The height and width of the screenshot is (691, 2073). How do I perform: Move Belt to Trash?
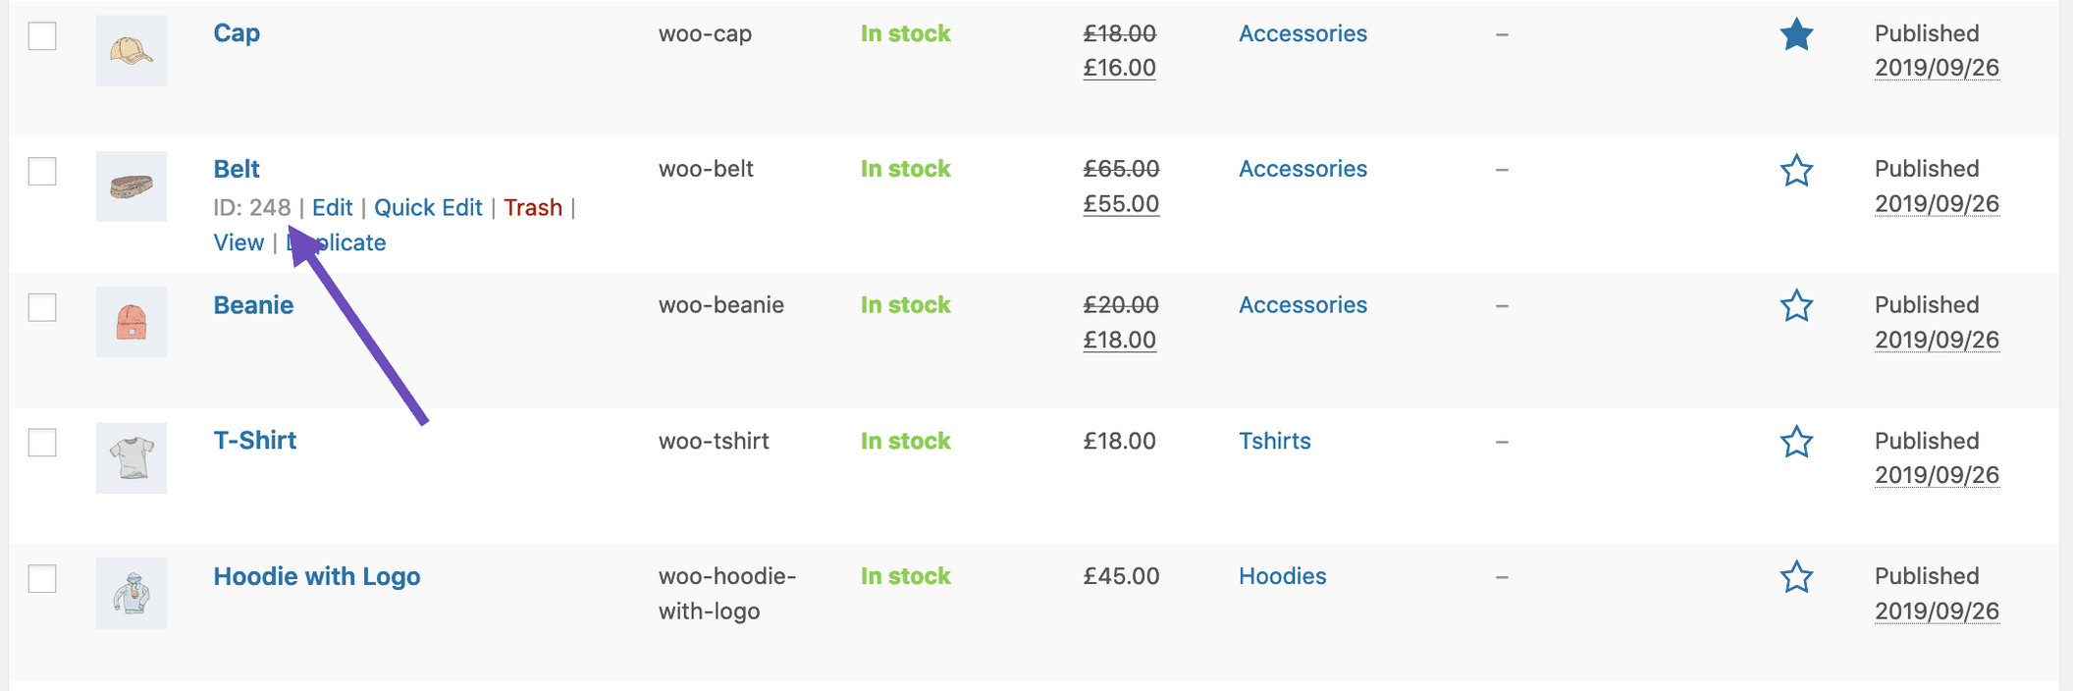pos(533,207)
